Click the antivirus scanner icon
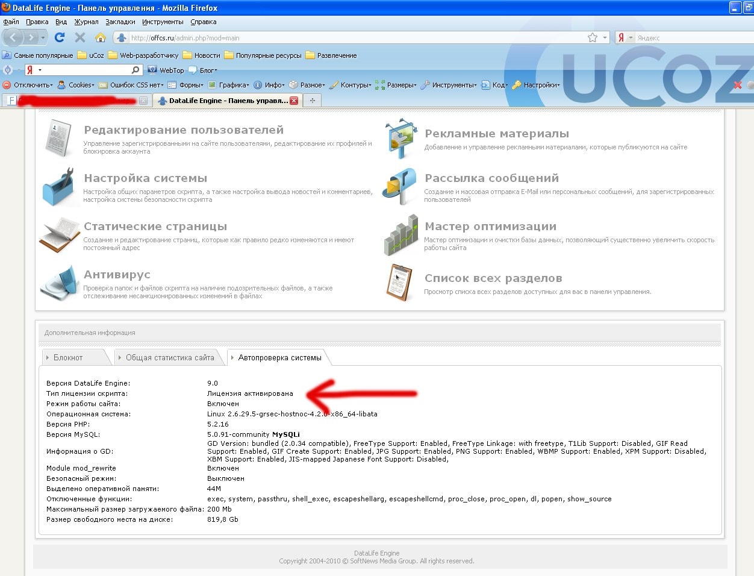This screenshot has height=576, width=754. (59, 283)
